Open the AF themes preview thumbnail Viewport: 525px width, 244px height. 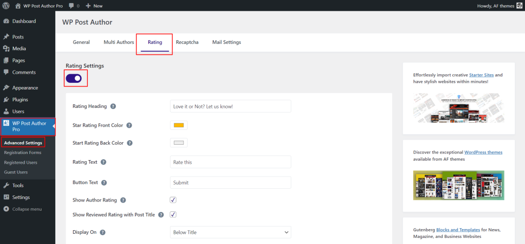(x=458, y=185)
